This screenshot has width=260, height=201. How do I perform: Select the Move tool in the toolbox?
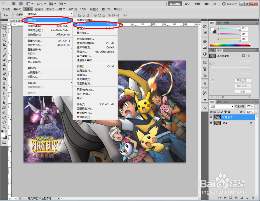4,26
